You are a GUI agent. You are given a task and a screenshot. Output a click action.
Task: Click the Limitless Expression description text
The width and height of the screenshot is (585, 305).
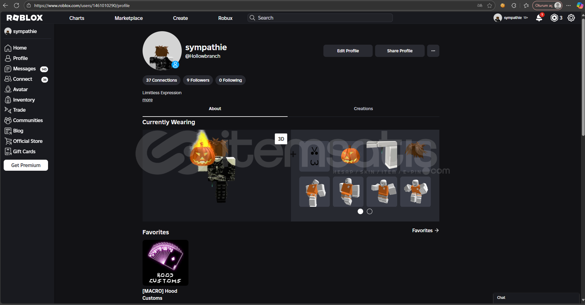click(x=162, y=93)
